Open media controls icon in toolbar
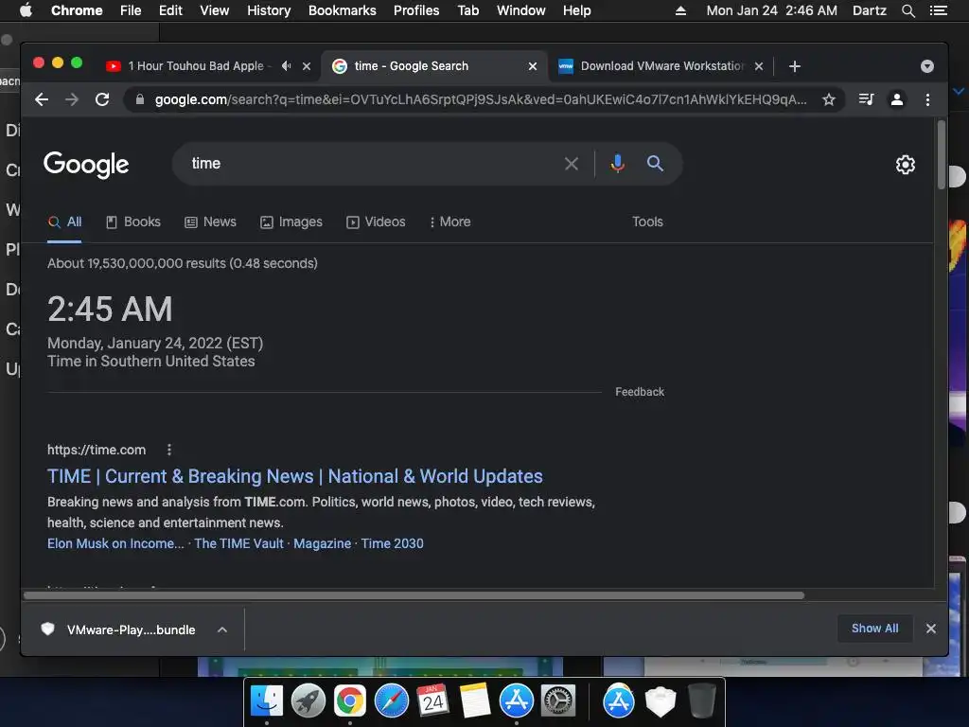 click(x=867, y=99)
